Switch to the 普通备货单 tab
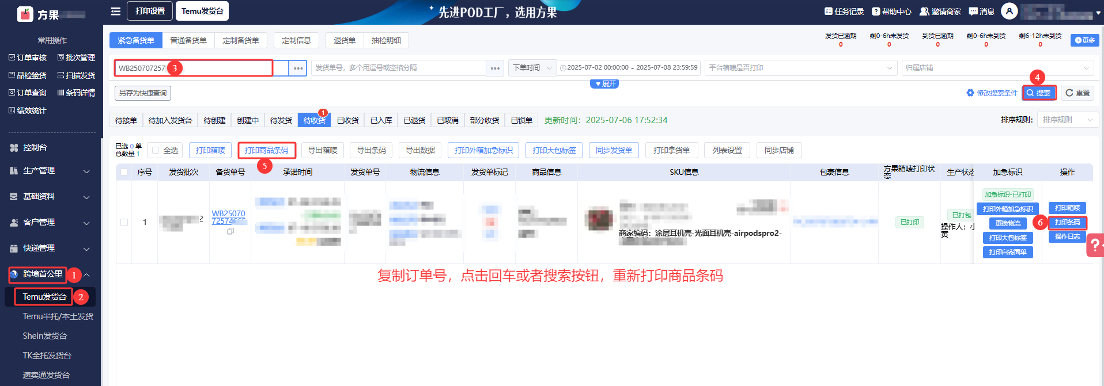Viewport: 1104px width, 386px height. 188,40
